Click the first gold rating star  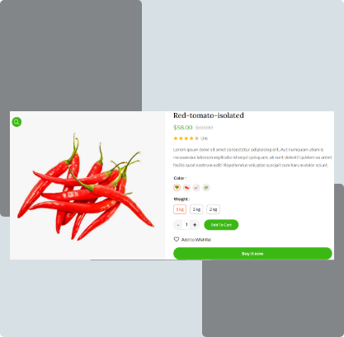176,138
